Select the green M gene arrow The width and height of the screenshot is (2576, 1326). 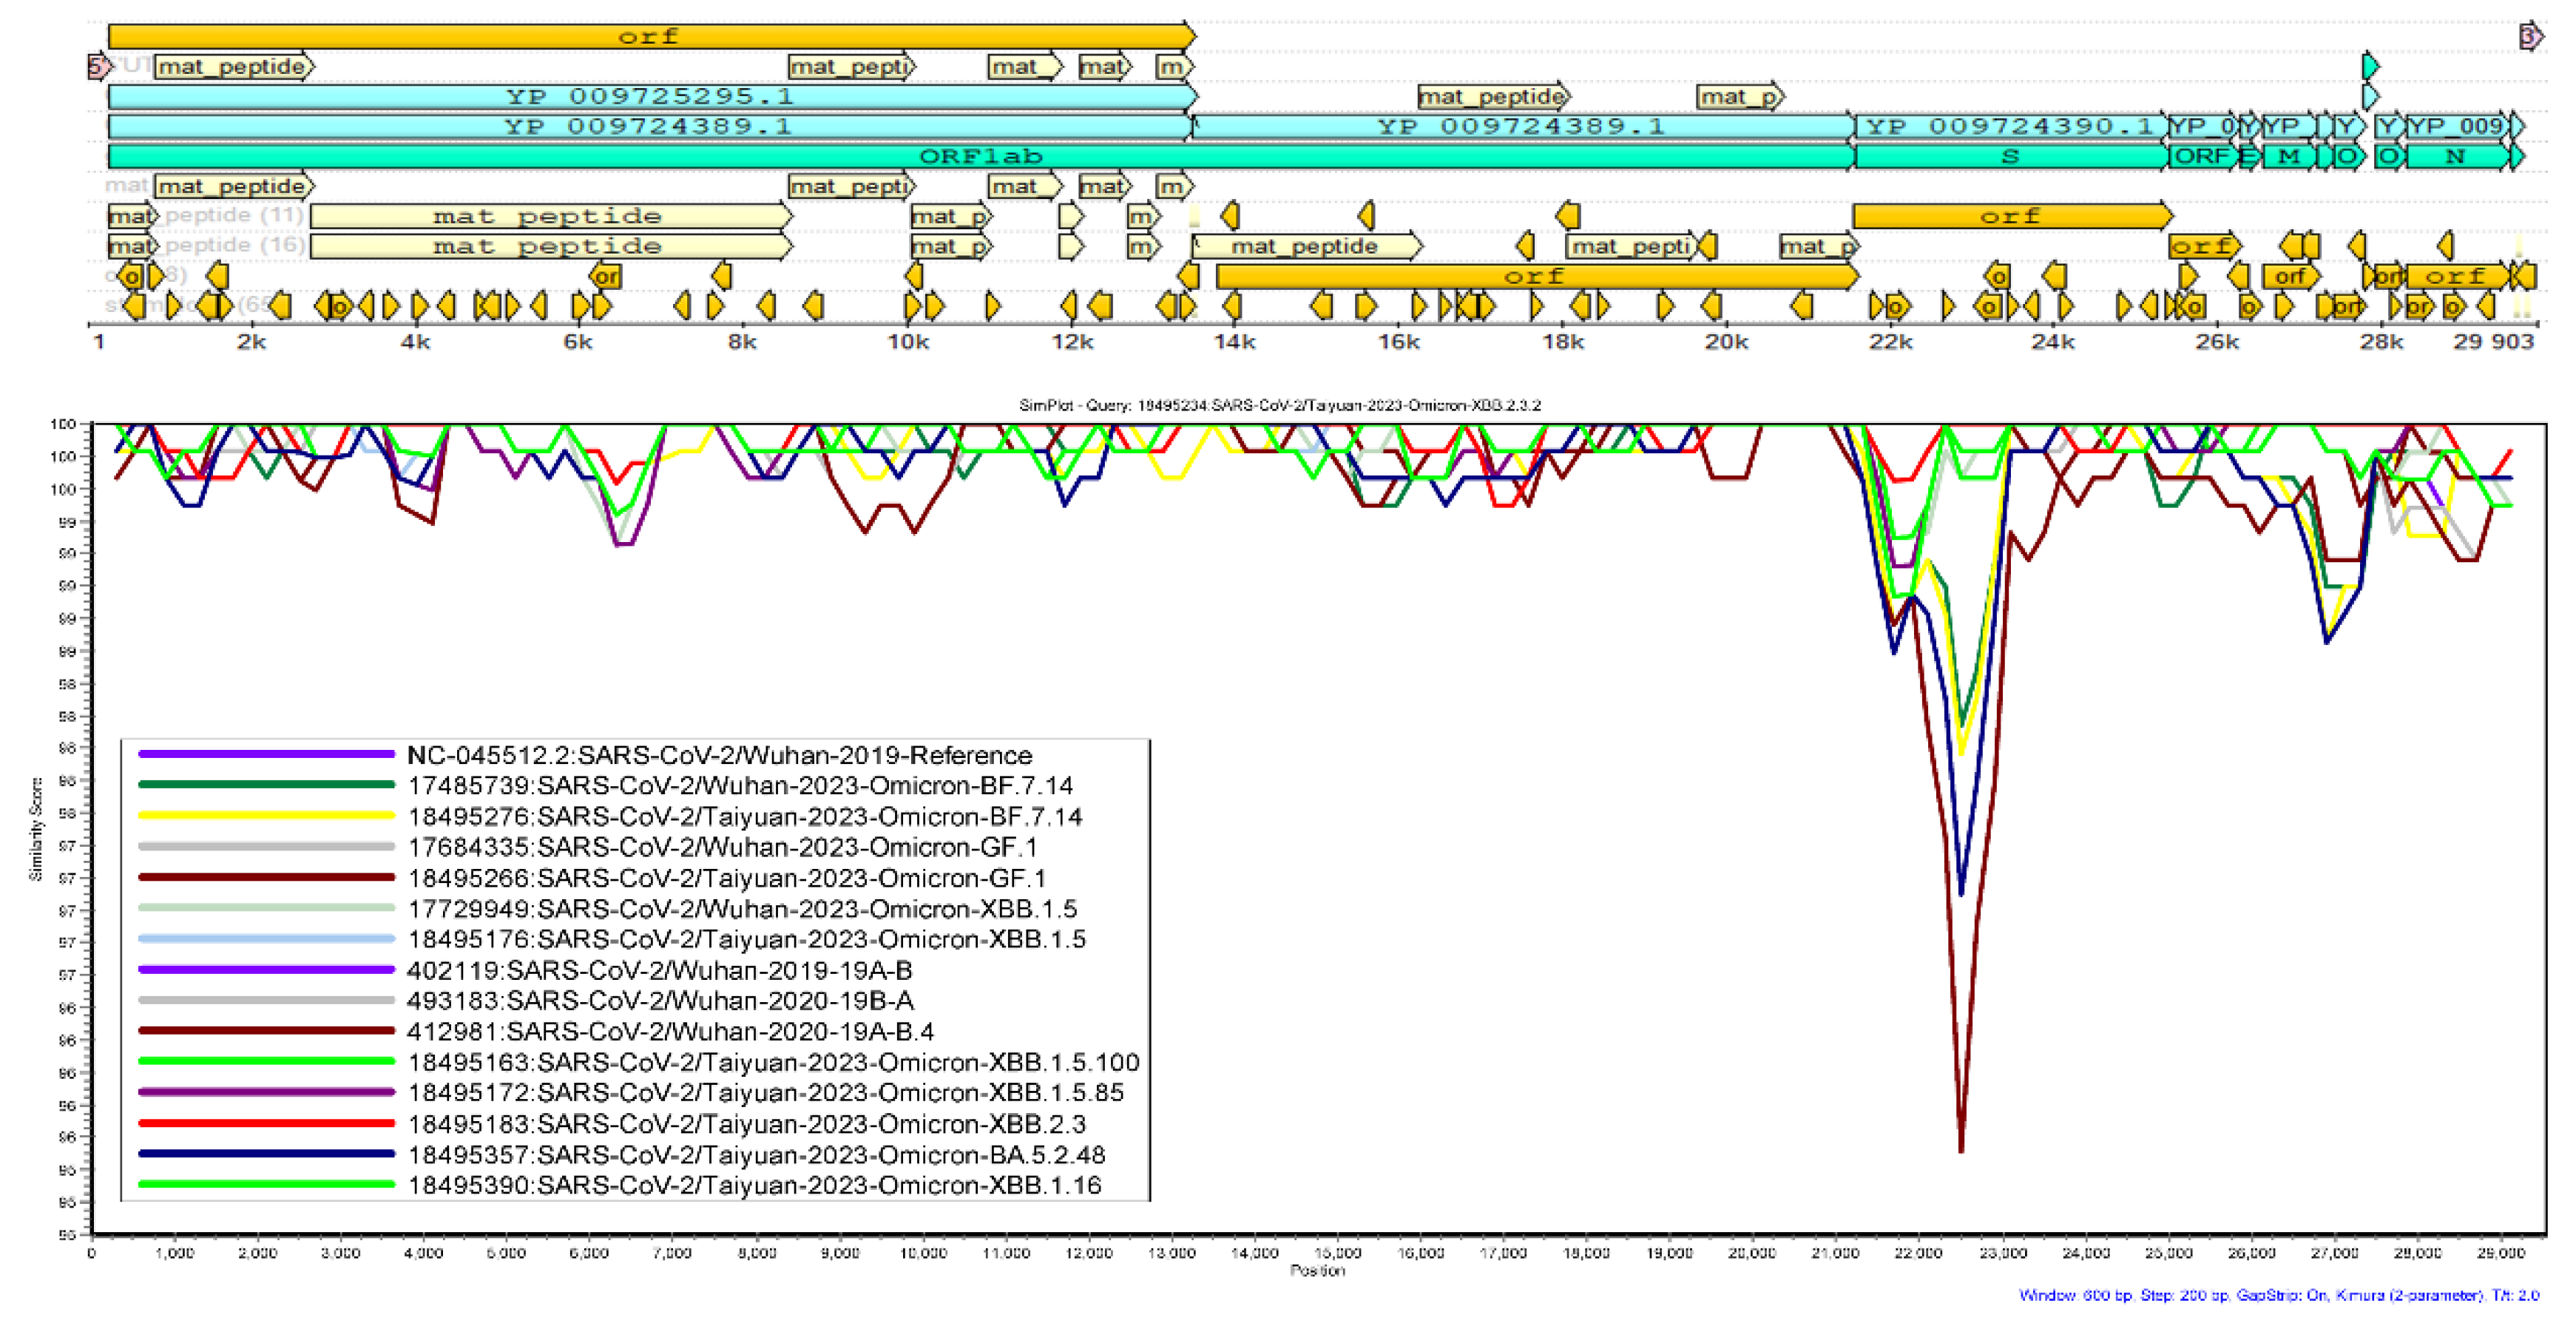2288,156
